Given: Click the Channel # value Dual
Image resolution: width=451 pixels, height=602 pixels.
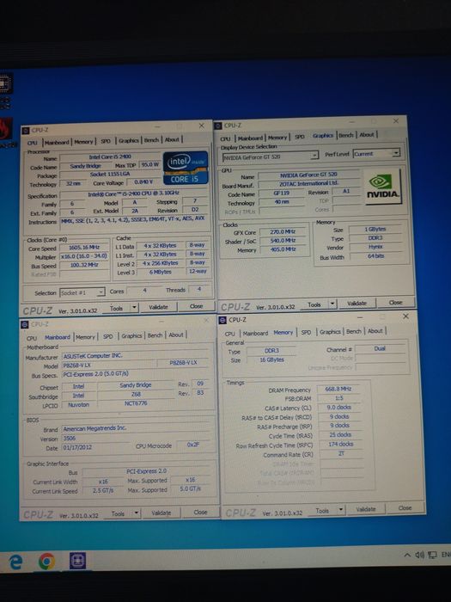Looking at the screenshot, I should [380, 348].
